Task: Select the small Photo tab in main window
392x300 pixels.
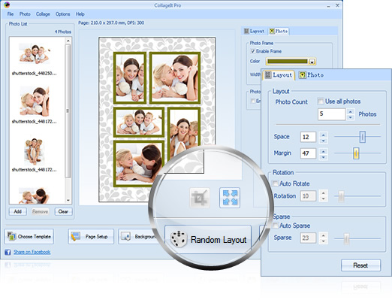Action: [x=279, y=32]
